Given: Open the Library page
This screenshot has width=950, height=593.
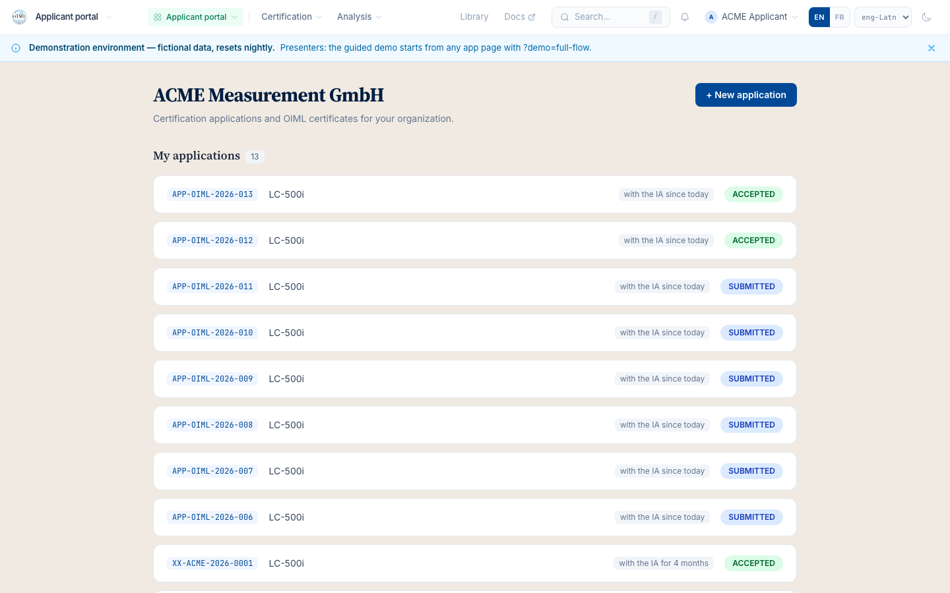Looking at the screenshot, I should pyautogui.click(x=474, y=17).
